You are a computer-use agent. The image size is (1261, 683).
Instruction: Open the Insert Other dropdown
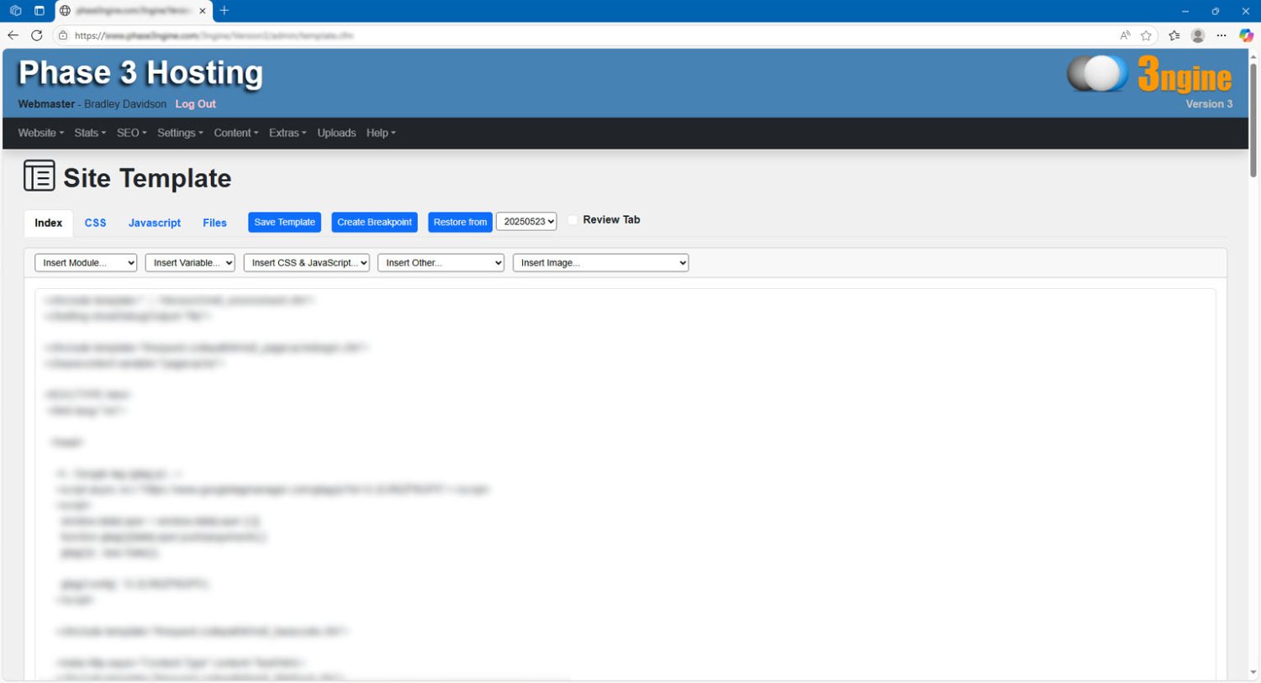[441, 263]
